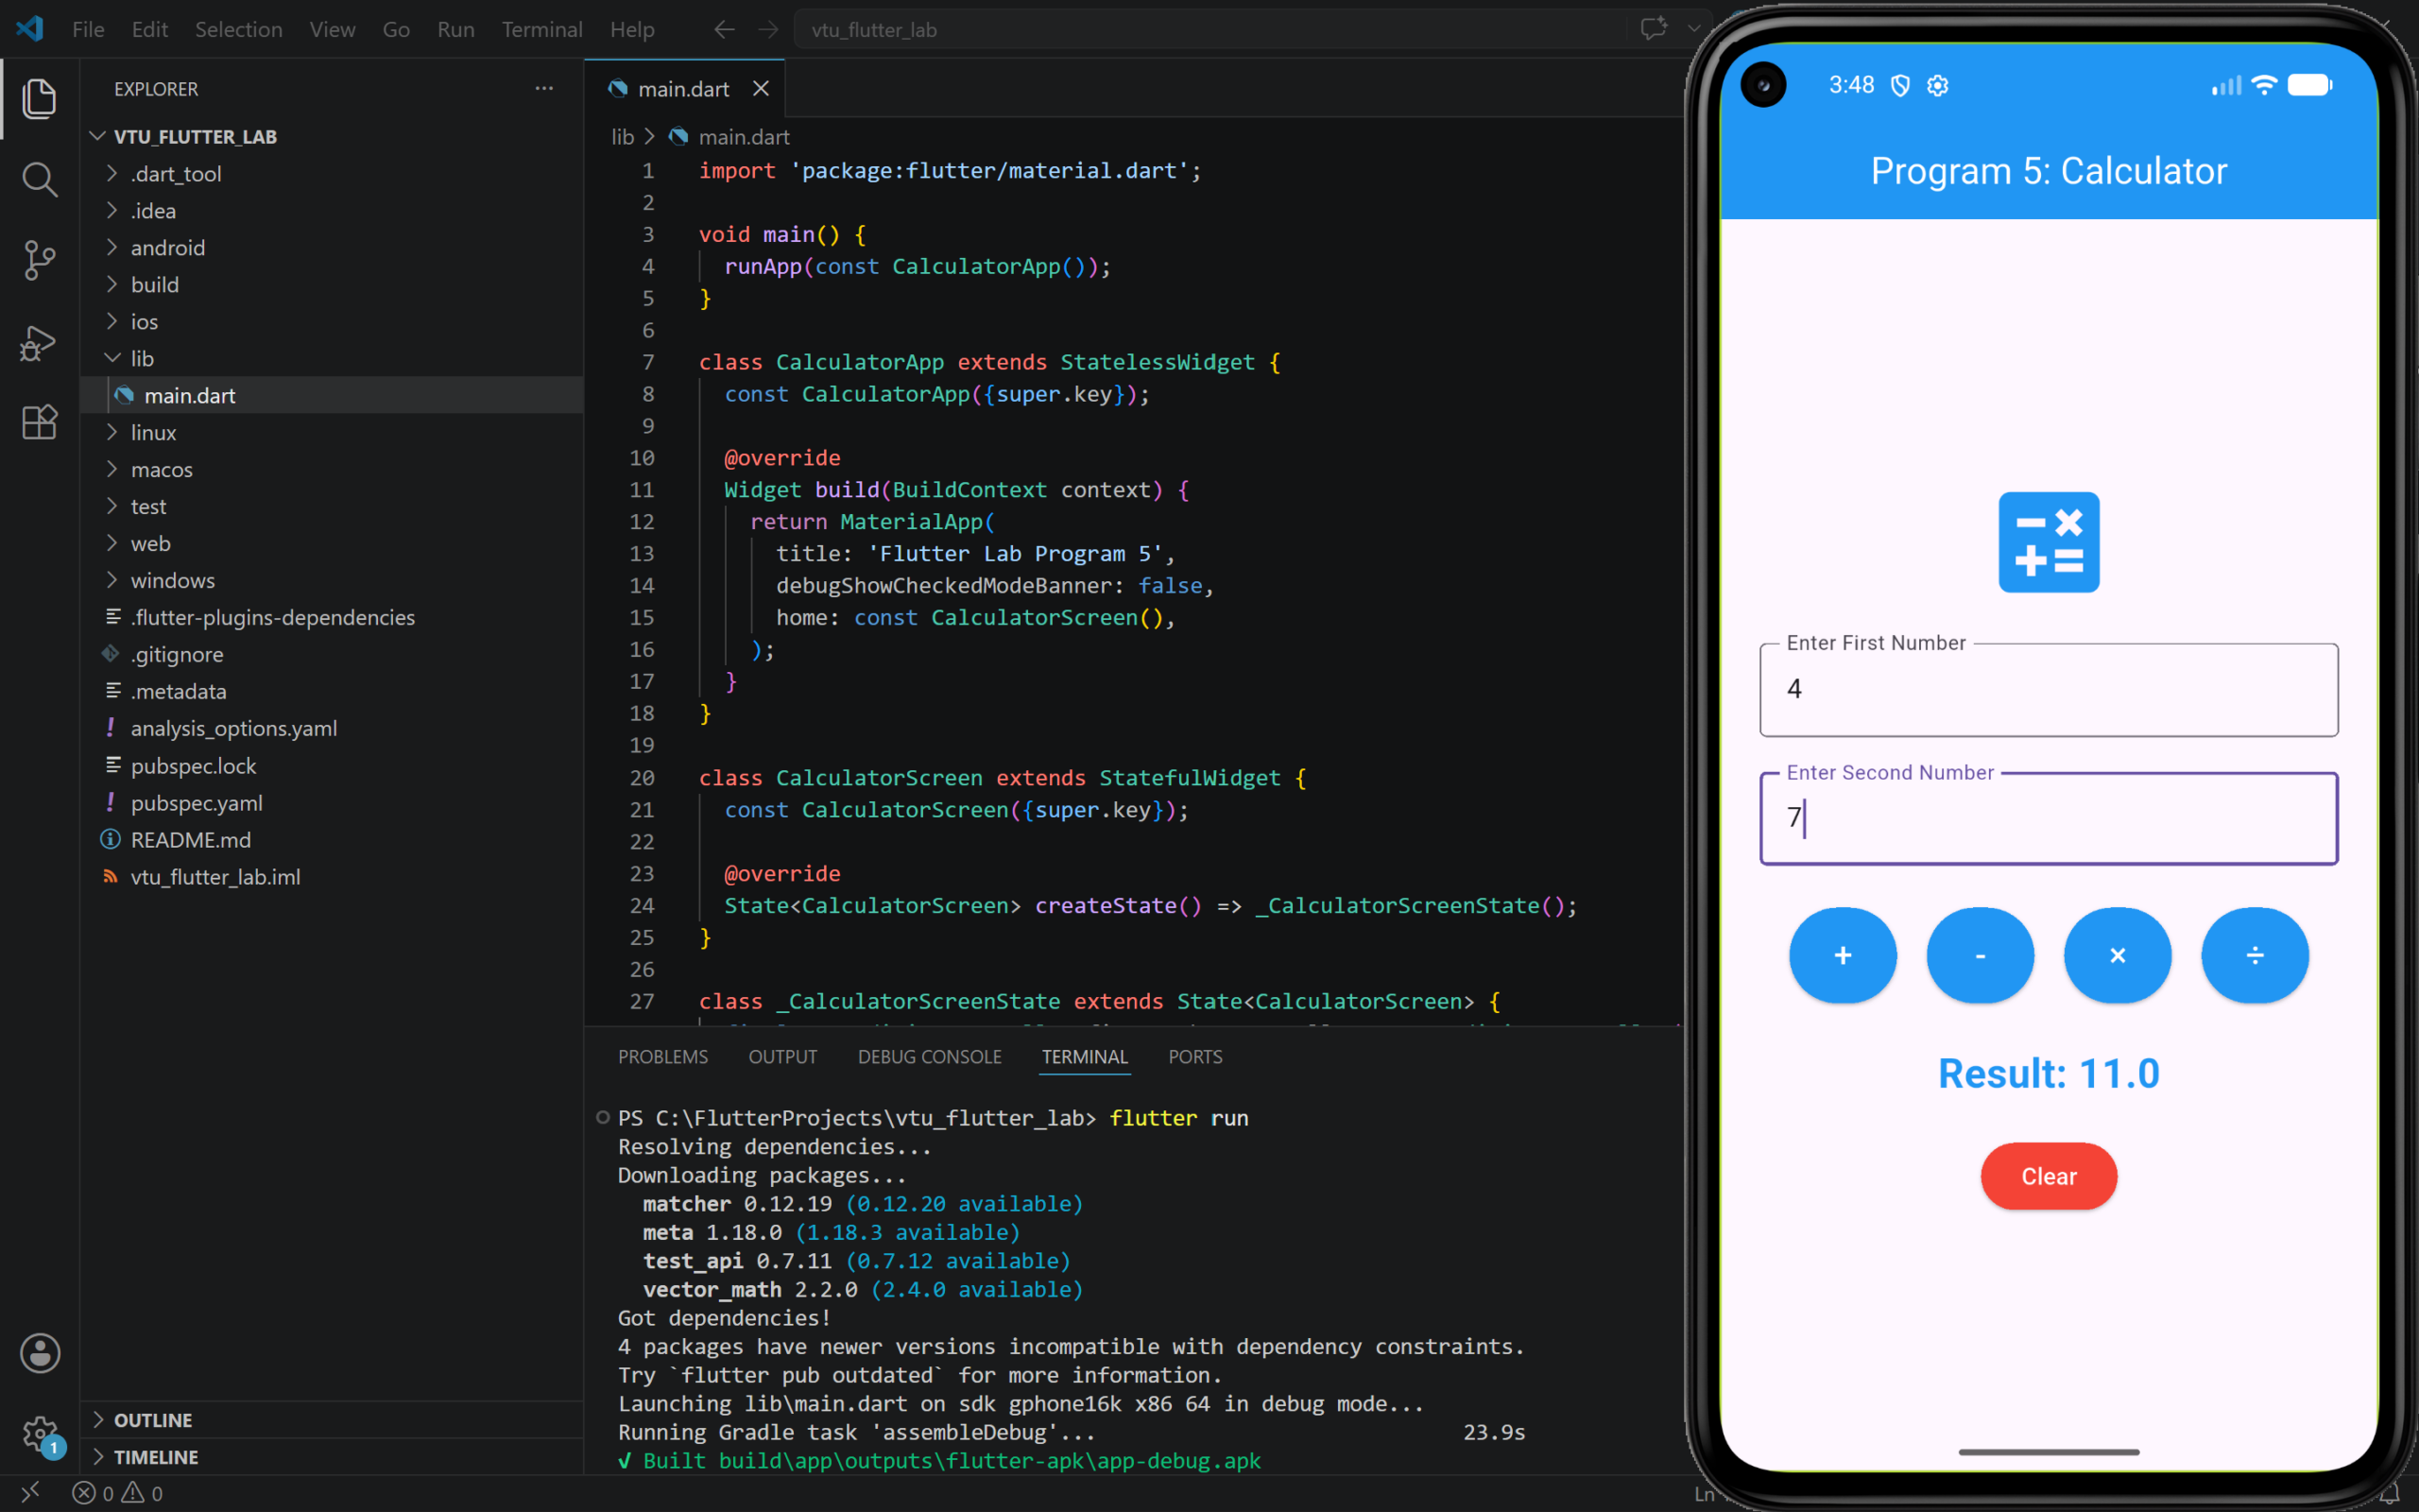Open the Terminal menu
Screen dimensions: 2419x1512
click(541, 30)
